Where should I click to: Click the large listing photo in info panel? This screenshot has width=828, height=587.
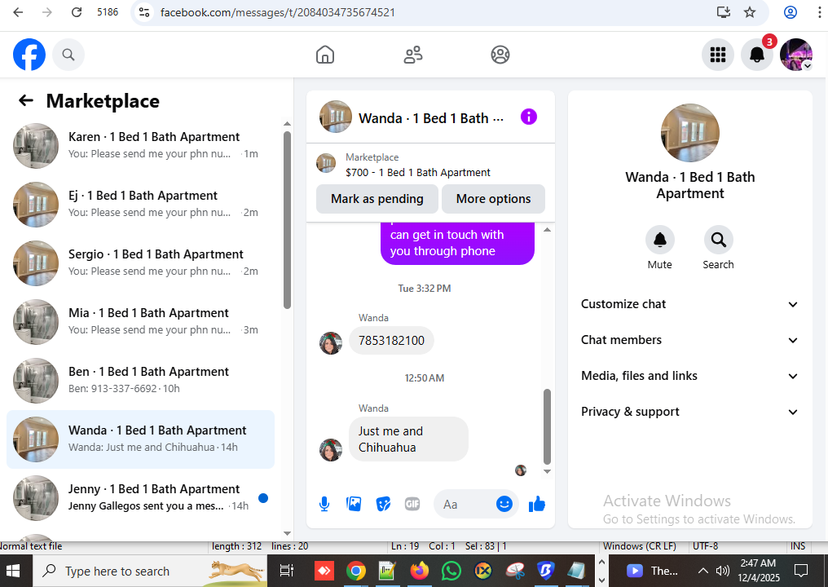(x=689, y=133)
